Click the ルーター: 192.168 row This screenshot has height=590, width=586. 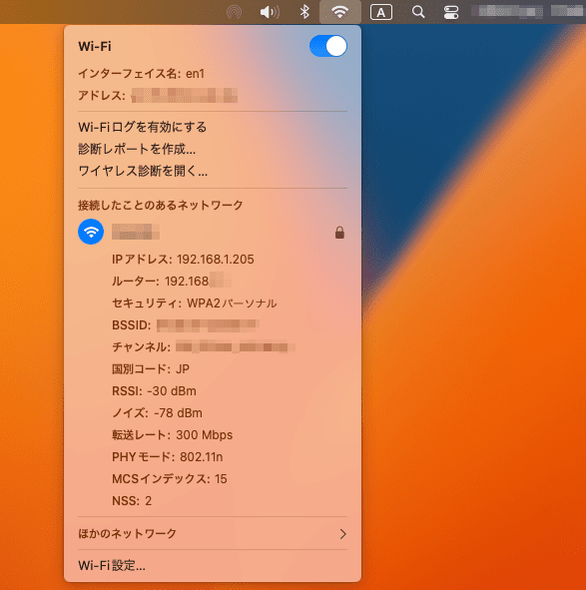172,282
